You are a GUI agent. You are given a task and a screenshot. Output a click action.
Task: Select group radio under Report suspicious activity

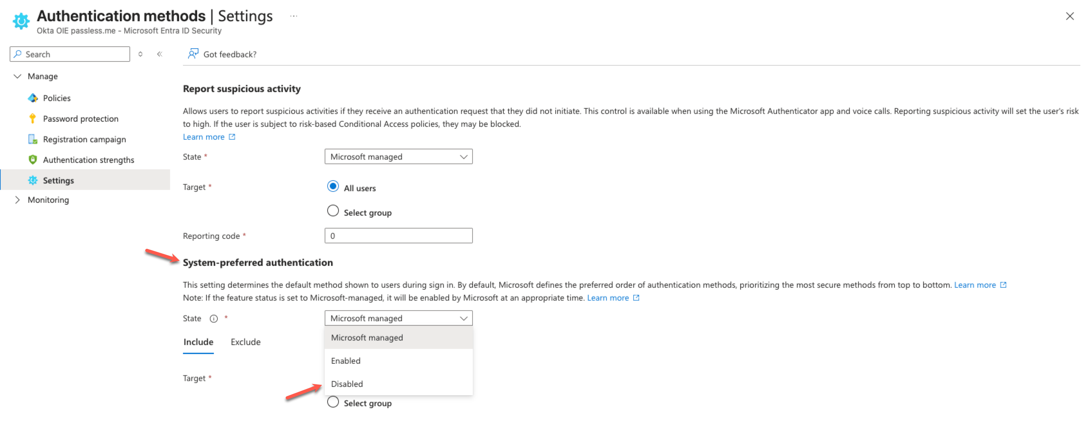[333, 211]
